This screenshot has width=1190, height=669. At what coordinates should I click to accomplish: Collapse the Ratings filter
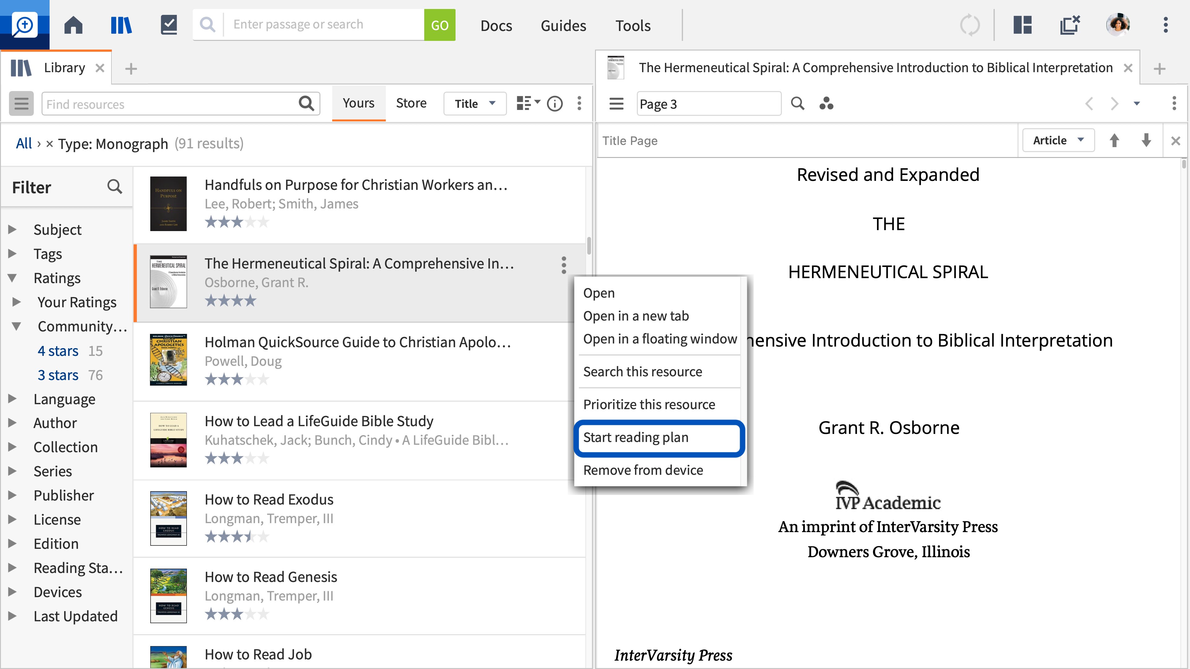pyautogui.click(x=12, y=278)
